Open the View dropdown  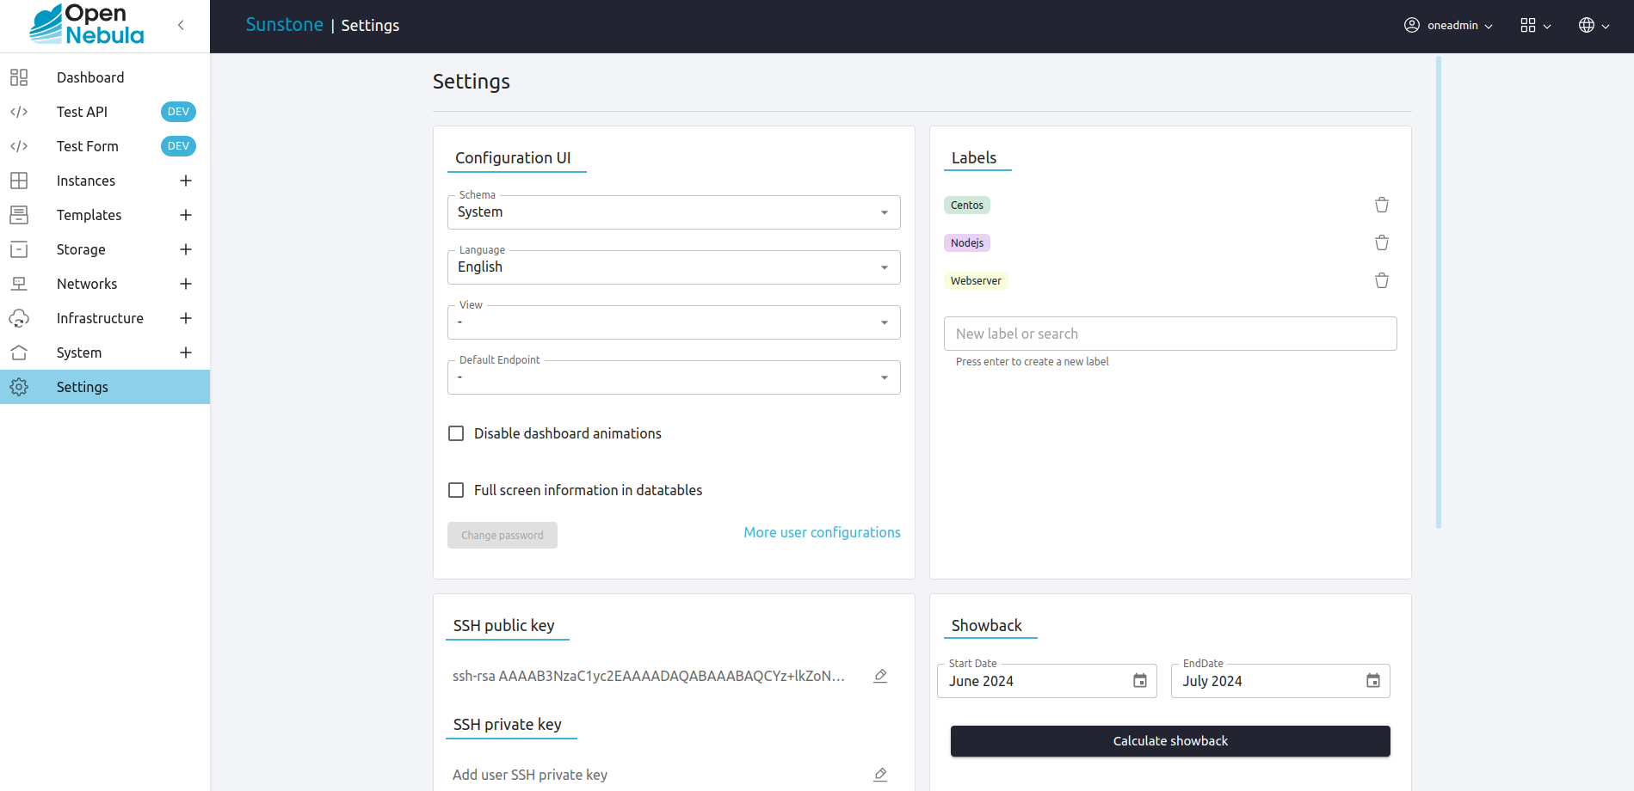674,322
